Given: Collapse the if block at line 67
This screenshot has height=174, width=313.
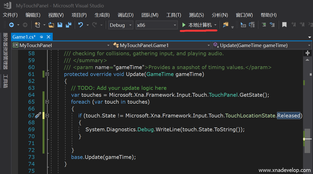Looking at the screenshot, I should click(47, 116).
